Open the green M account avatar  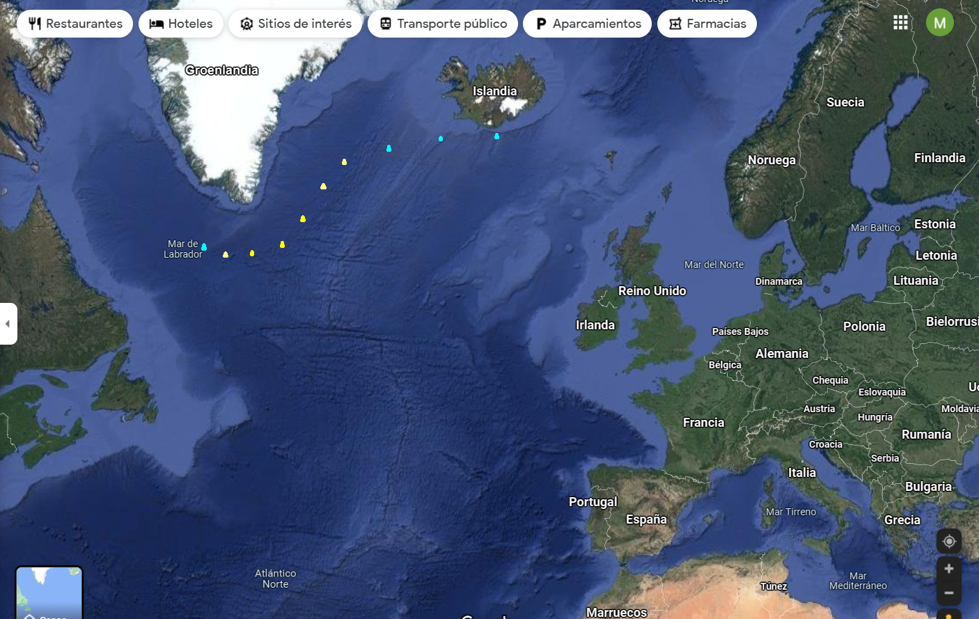coord(939,23)
